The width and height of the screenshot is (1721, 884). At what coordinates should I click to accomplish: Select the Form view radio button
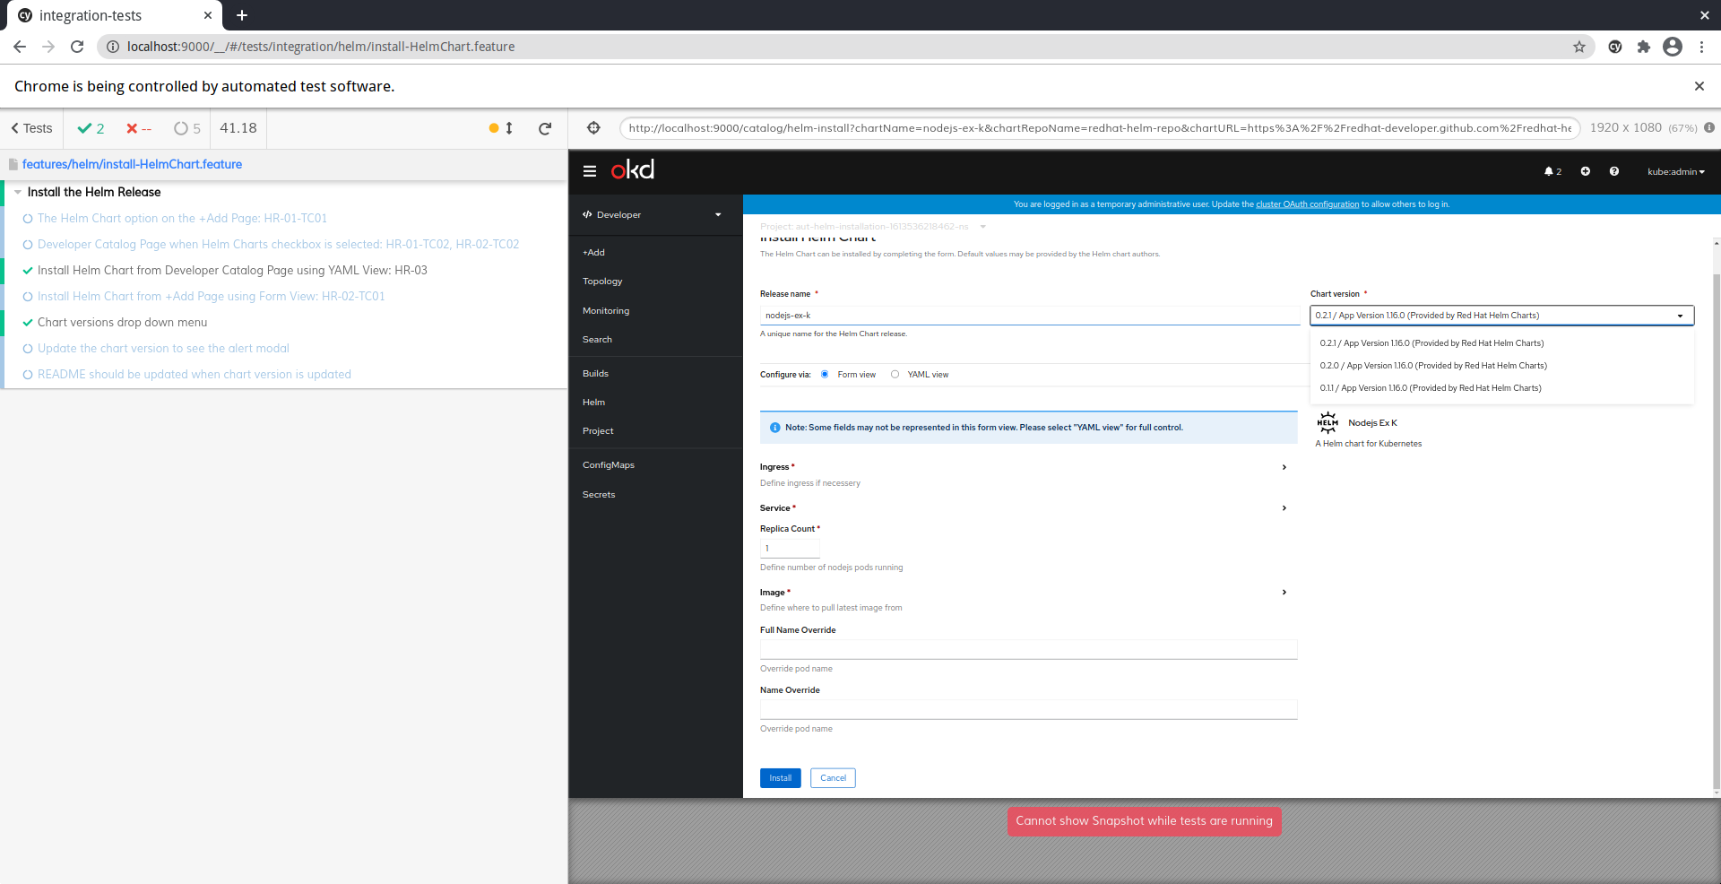(x=825, y=374)
